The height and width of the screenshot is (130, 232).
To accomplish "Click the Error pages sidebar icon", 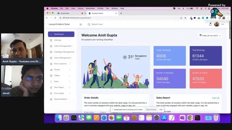I will tap(51, 93).
